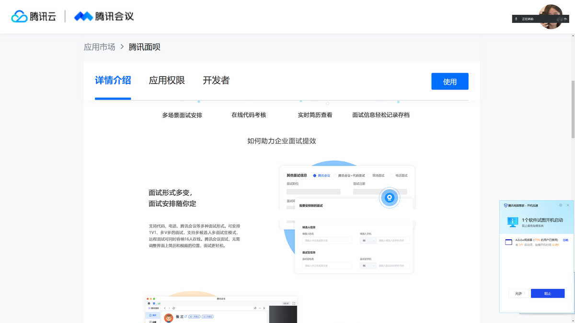Click the blue webcam icon in the illustration
This screenshot has width=575, height=323.
click(x=390, y=197)
